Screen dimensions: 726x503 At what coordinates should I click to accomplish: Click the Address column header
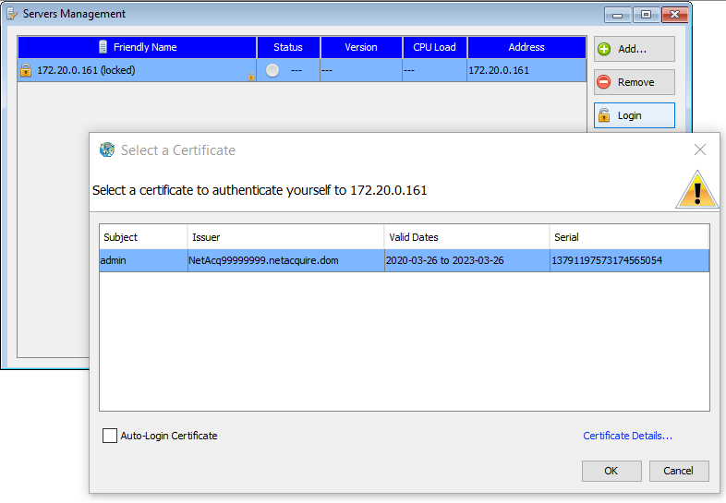(x=526, y=47)
